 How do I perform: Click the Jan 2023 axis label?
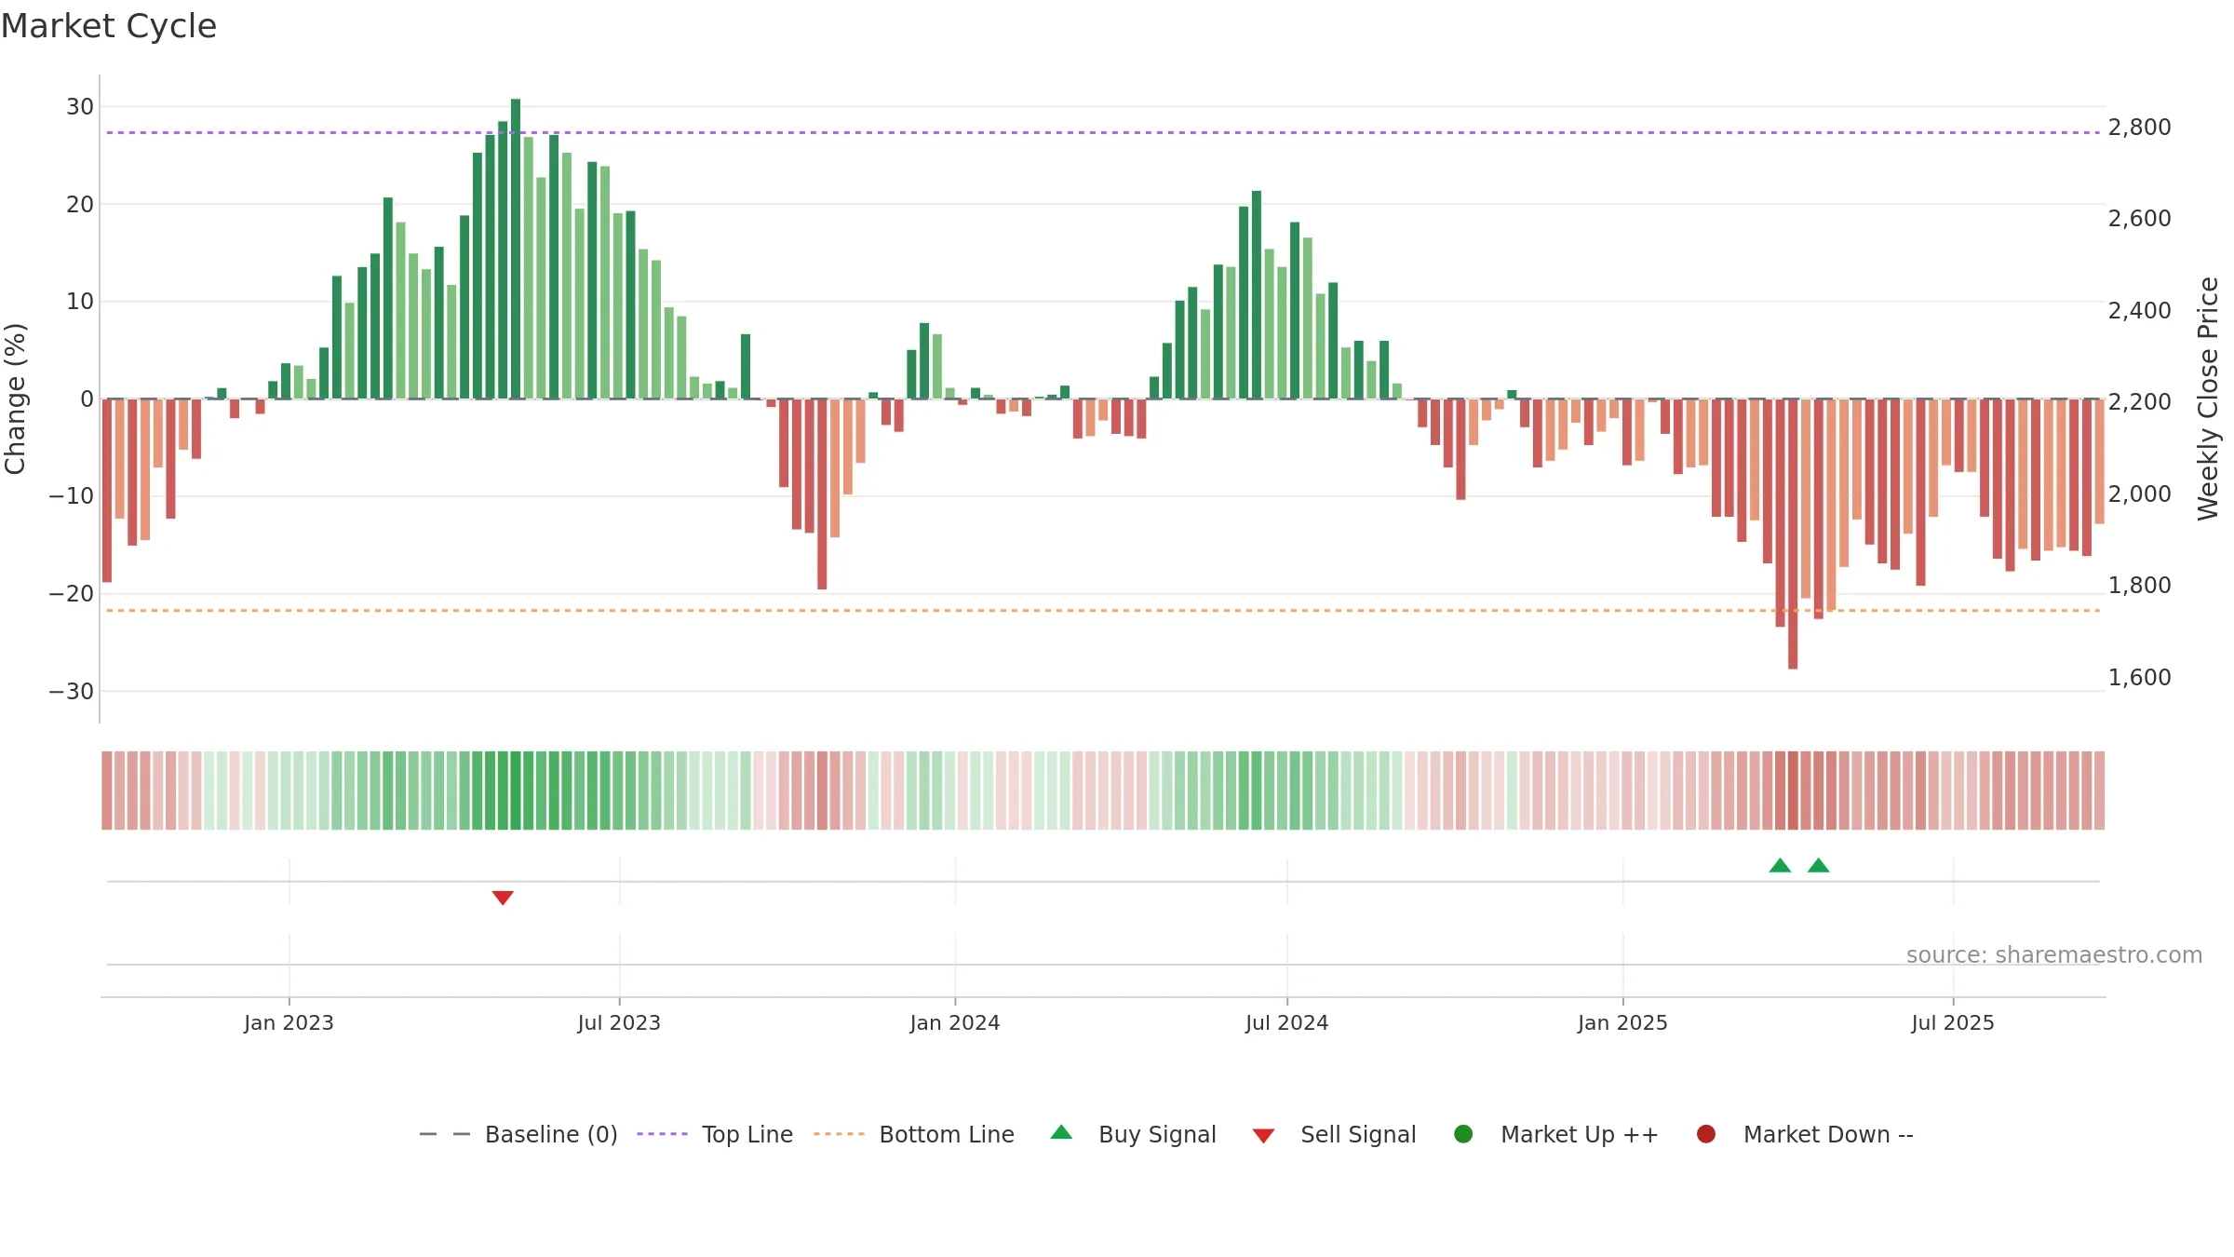coord(289,1022)
